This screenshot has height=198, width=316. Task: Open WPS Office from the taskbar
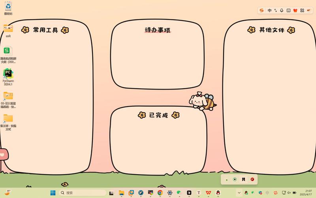(x=209, y=193)
